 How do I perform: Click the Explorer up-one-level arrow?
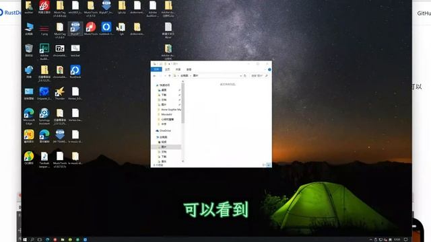point(170,76)
